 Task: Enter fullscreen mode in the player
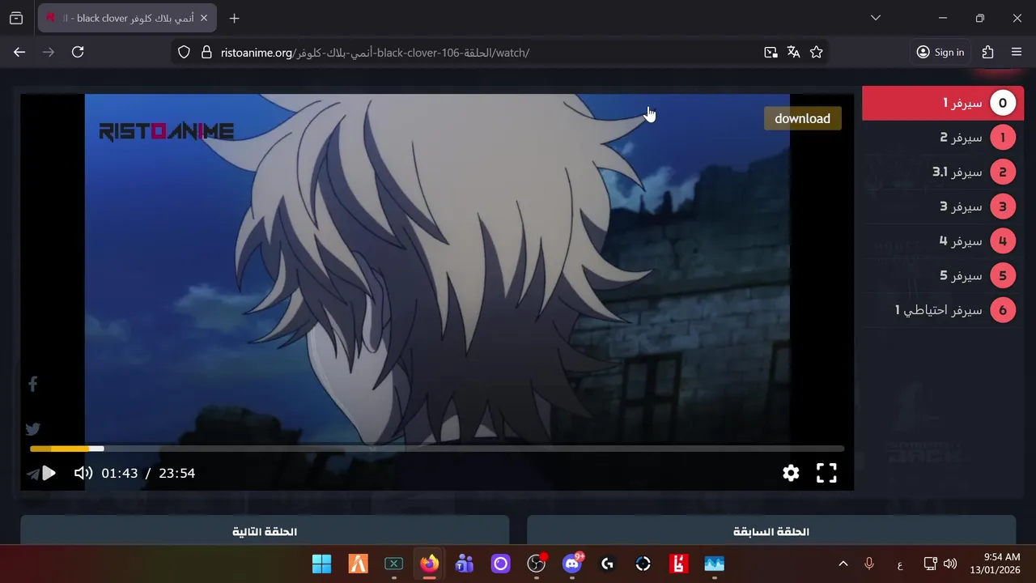pos(826,473)
